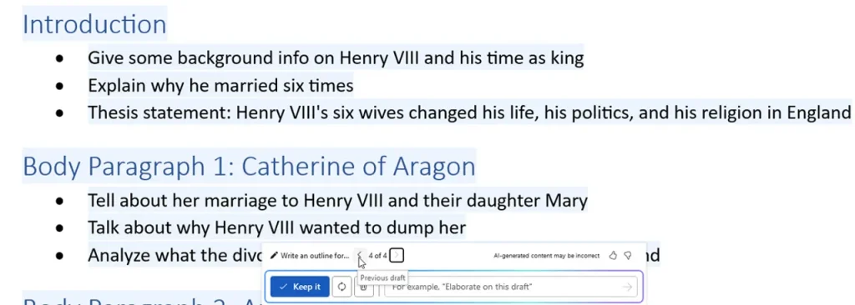The height and width of the screenshot is (305, 855).
Task: Click the 'Introduction' heading
Action: 94,24
